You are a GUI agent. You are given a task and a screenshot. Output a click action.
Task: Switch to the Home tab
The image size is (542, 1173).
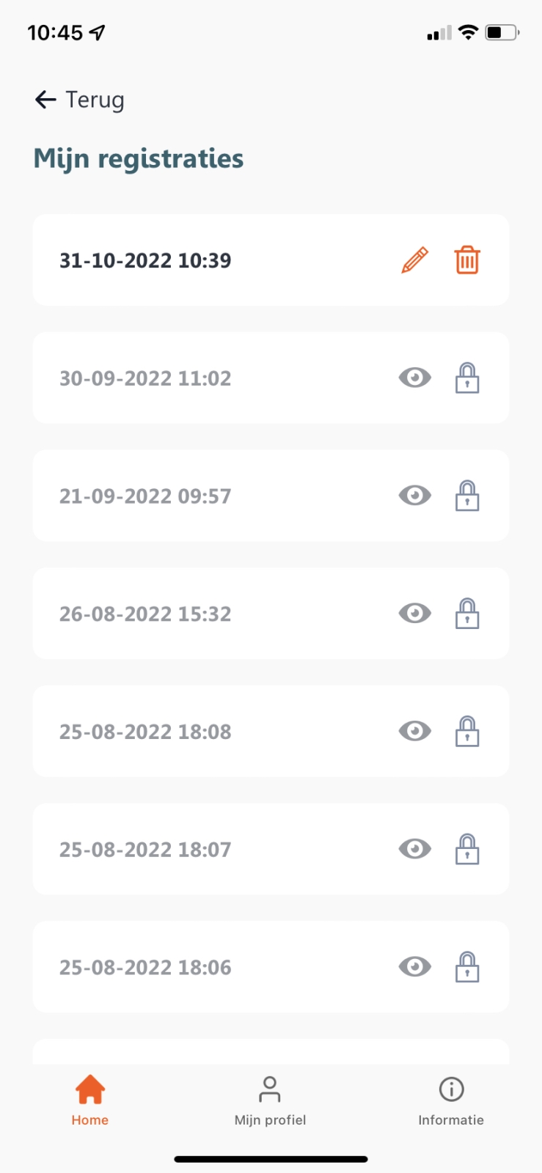point(90,1099)
